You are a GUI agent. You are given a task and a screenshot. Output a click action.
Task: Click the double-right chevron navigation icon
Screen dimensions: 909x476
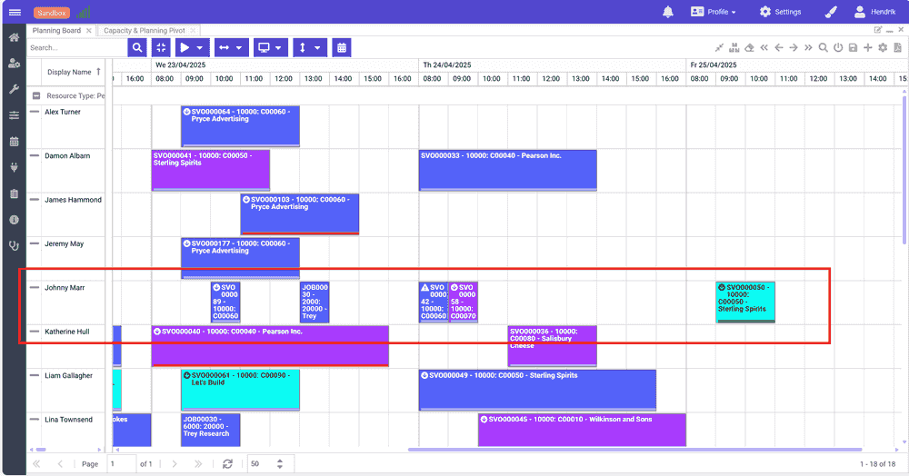click(808, 47)
